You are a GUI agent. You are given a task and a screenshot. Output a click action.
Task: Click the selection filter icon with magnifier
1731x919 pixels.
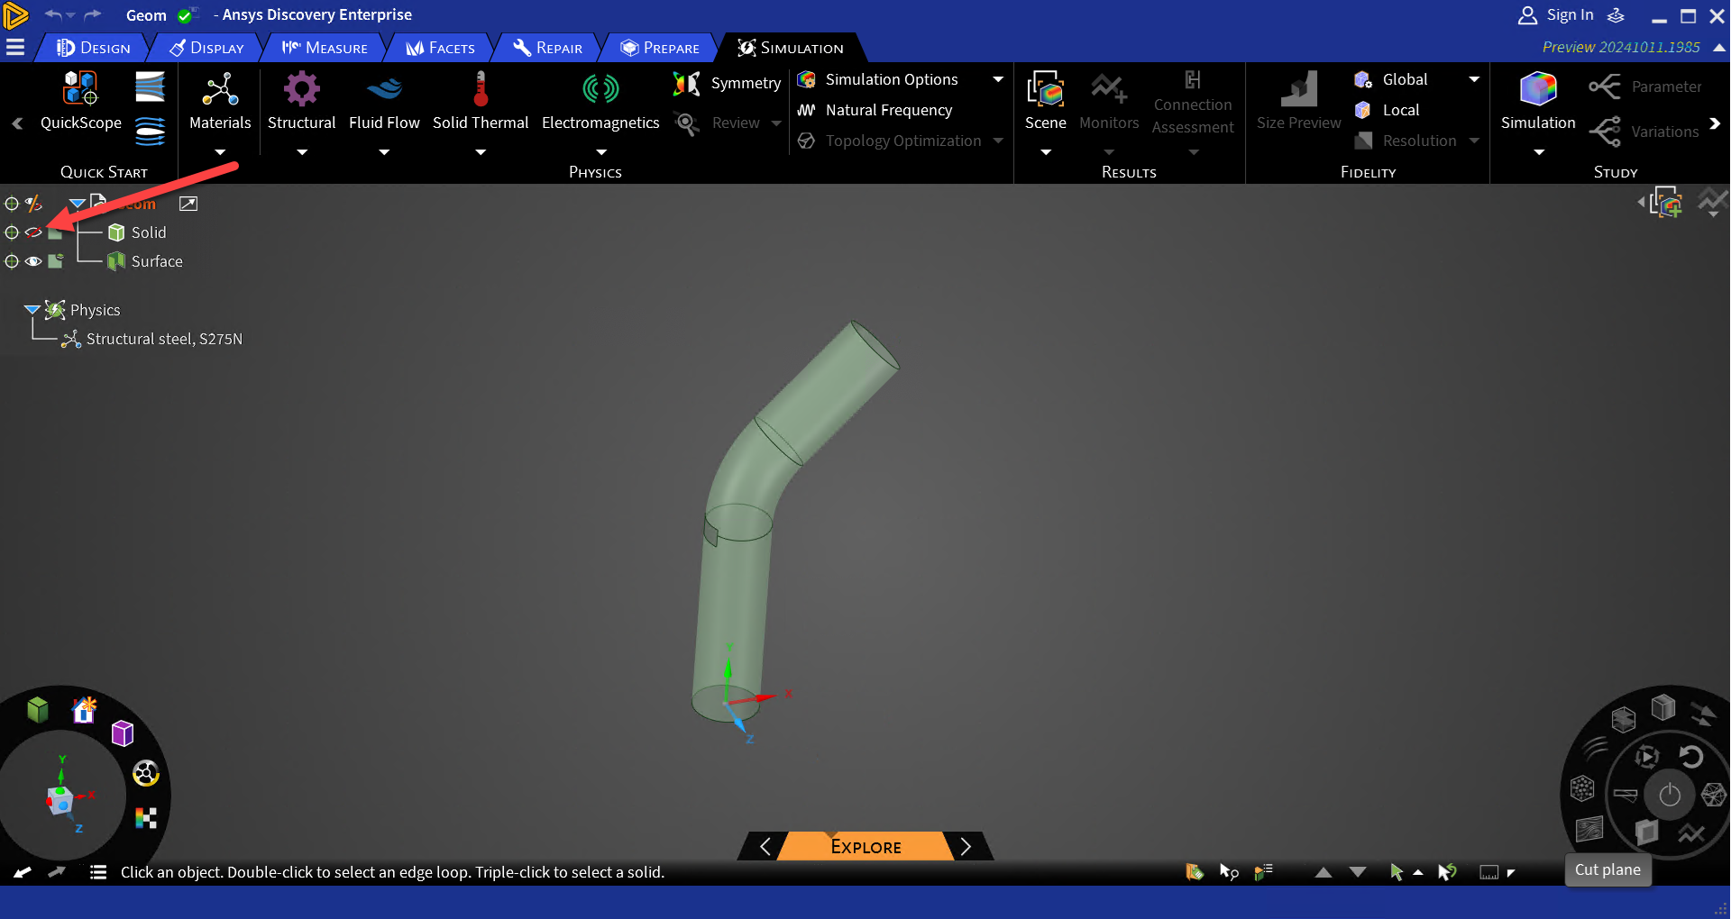(1229, 871)
